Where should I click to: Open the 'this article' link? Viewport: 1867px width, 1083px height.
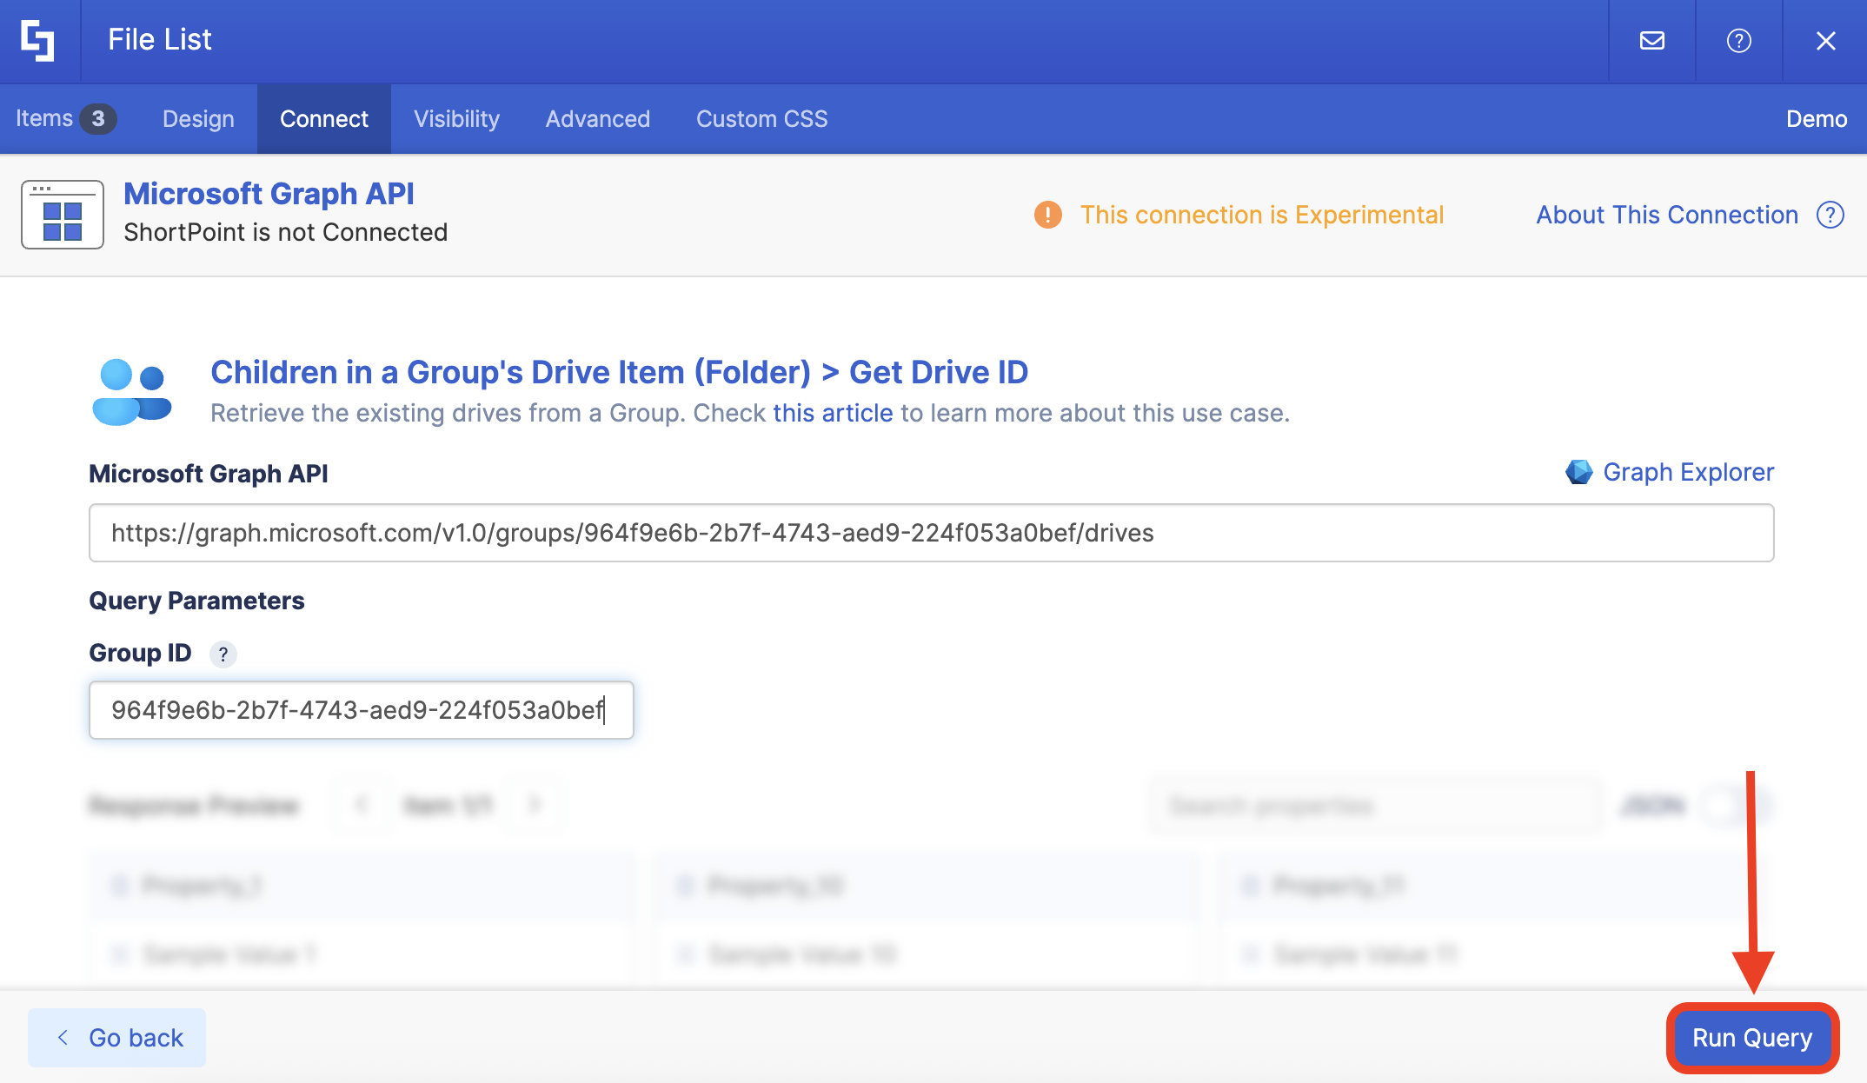[833, 413]
